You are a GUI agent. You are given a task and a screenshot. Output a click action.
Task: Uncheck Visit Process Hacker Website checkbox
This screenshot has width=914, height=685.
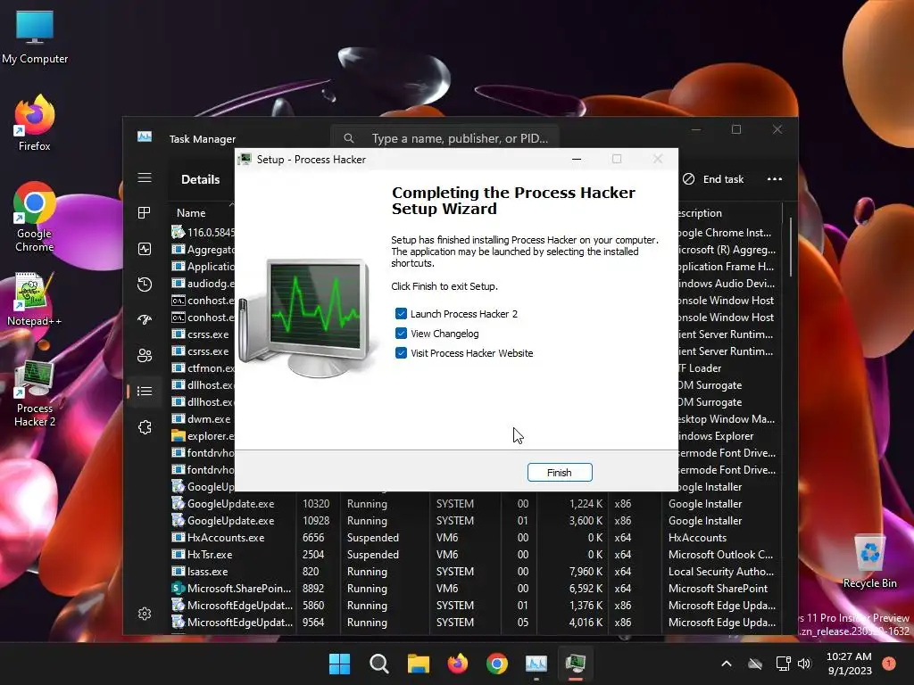tap(401, 353)
